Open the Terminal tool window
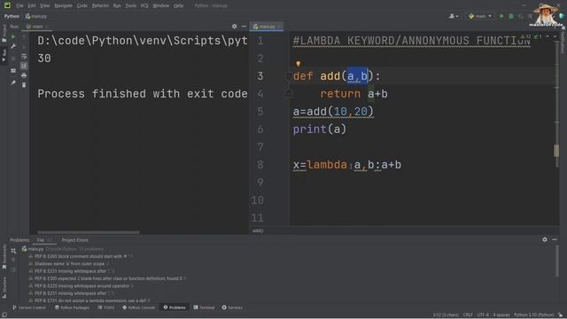This screenshot has width=567, height=319. 205,307
